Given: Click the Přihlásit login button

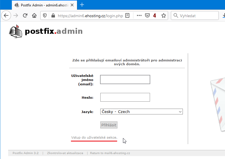Looking at the screenshot, I should (109, 125).
